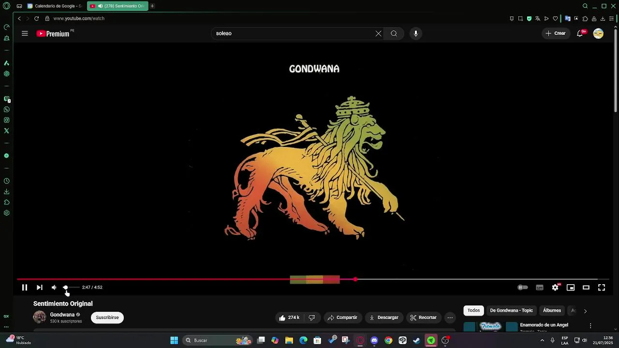Translate page using translate icon
The height and width of the screenshot is (348, 619).
538,18
